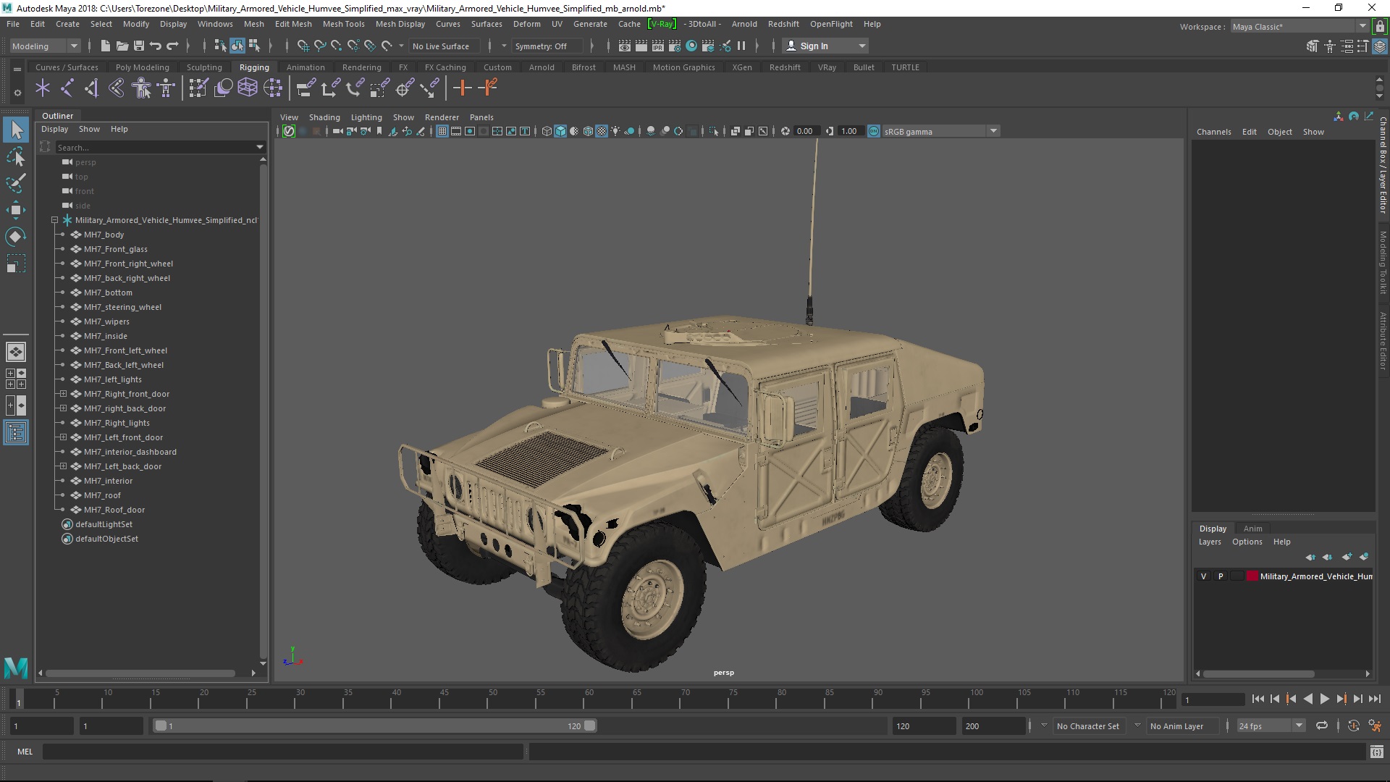Click the Paint Selection tool
This screenshot has width=1390, height=782.
[x=15, y=182]
